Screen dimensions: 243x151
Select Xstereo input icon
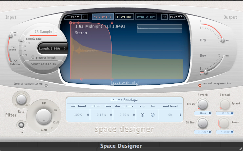[x=15, y=61]
